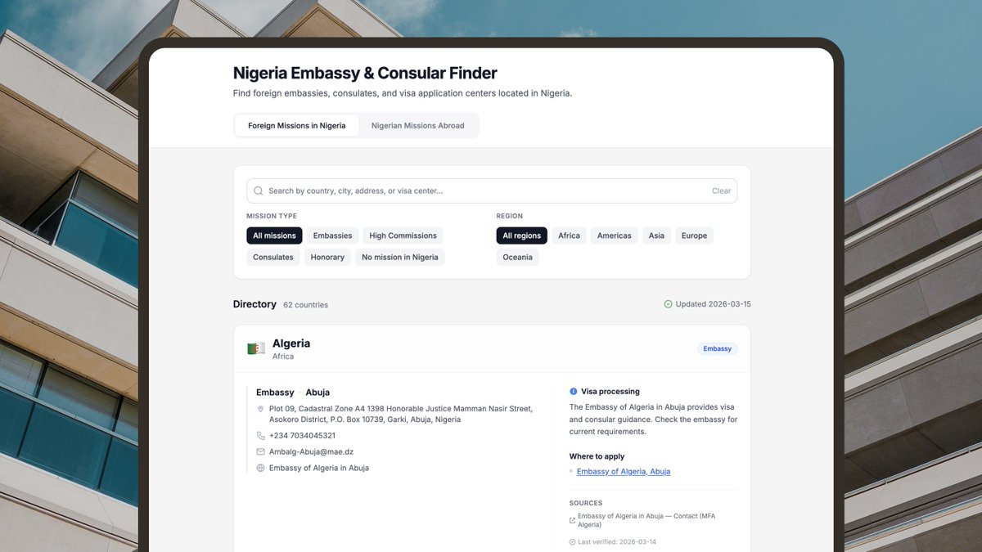
Task: Filter by High Commissions mission type
Action: click(x=403, y=236)
